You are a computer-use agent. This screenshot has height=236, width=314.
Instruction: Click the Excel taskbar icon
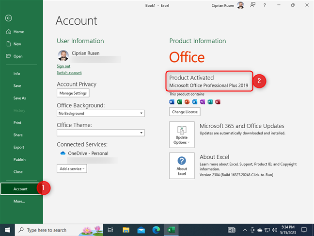coord(171,230)
